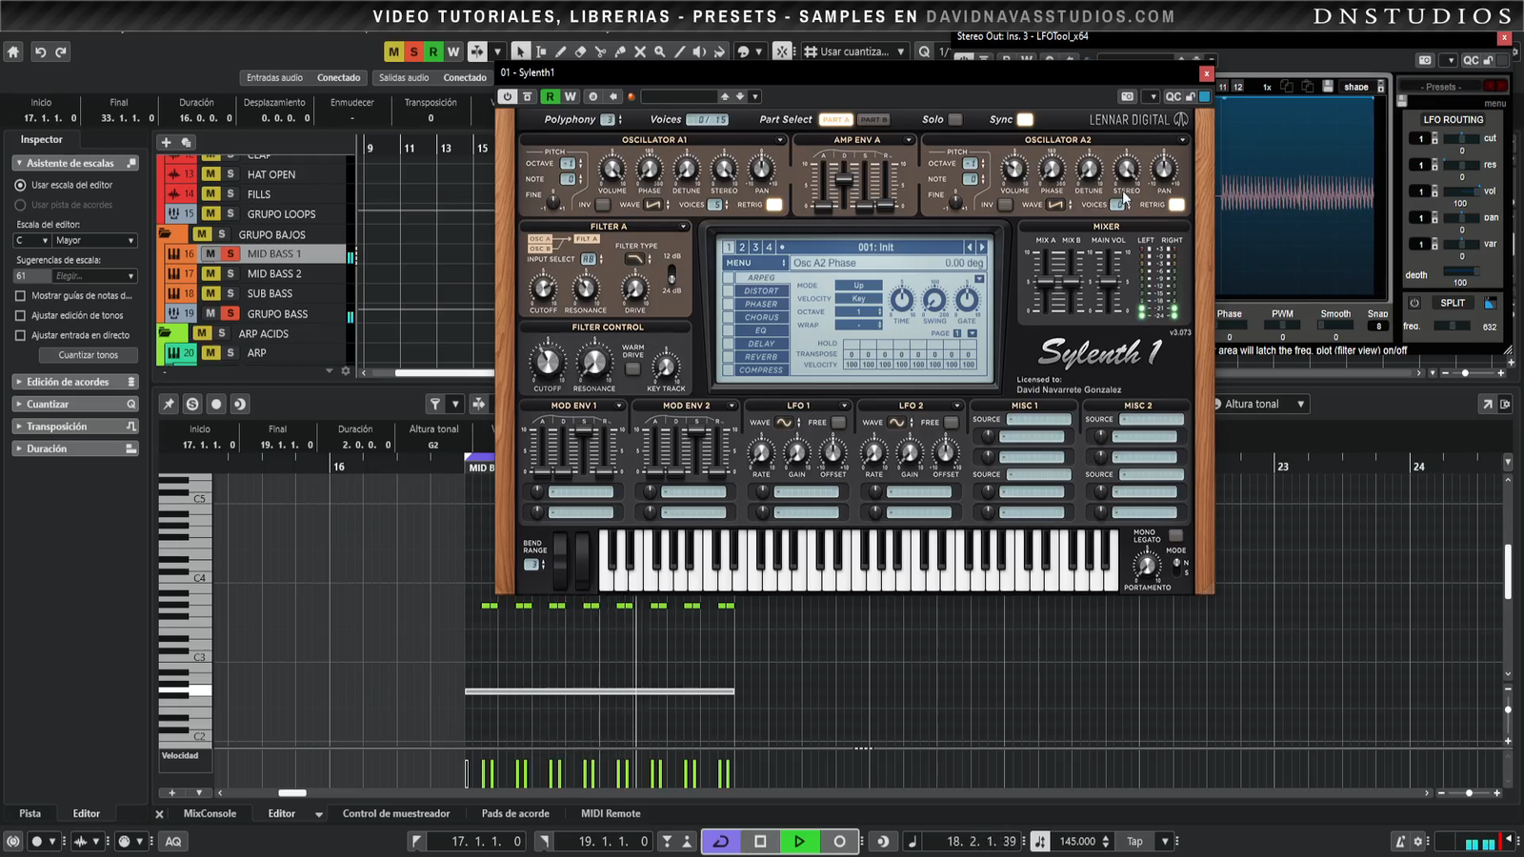The image size is (1524, 857).
Task: Click the DISTORT effect in Sylenth1
Action: [760, 291]
